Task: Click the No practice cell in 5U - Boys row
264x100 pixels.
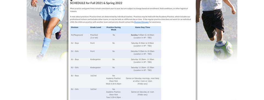Action: (x=114, y=43)
